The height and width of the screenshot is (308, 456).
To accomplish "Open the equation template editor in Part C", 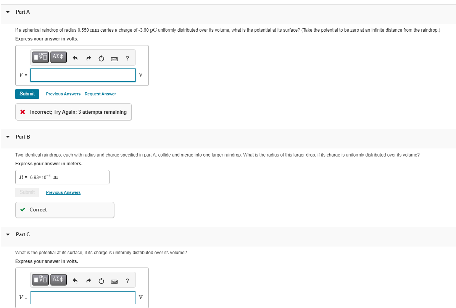I will pos(40,279).
